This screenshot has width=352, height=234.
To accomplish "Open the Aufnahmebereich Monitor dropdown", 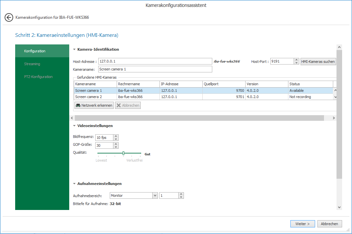I will tap(155, 195).
